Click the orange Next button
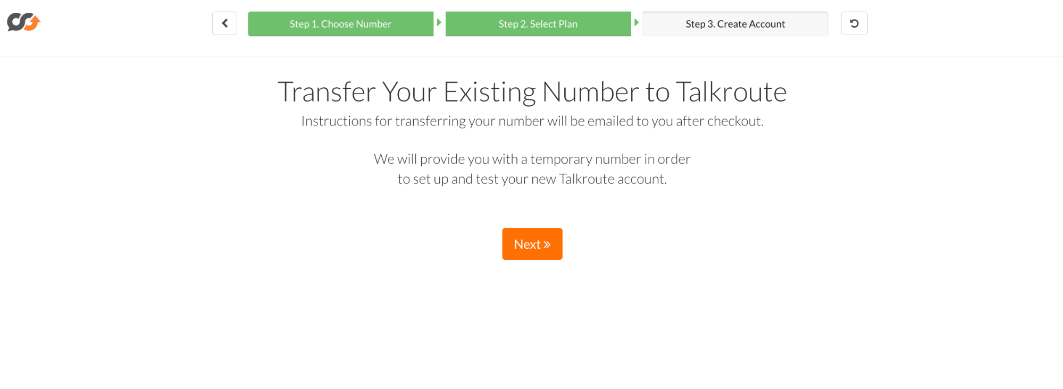 (x=532, y=243)
